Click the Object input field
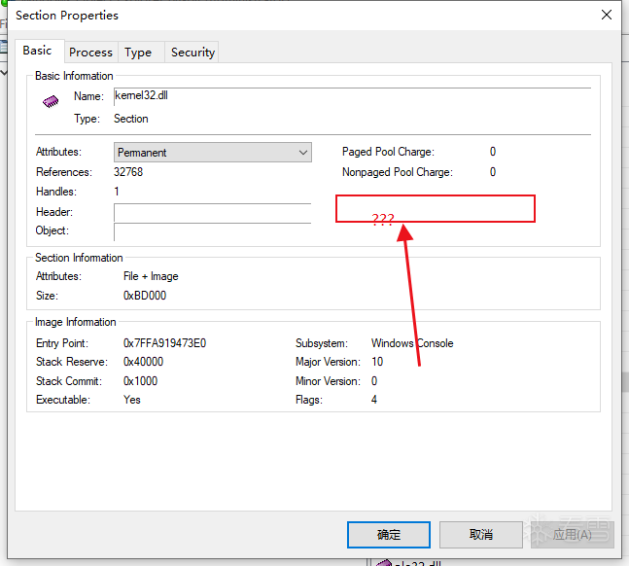629x566 pixels. pos(212,231)
